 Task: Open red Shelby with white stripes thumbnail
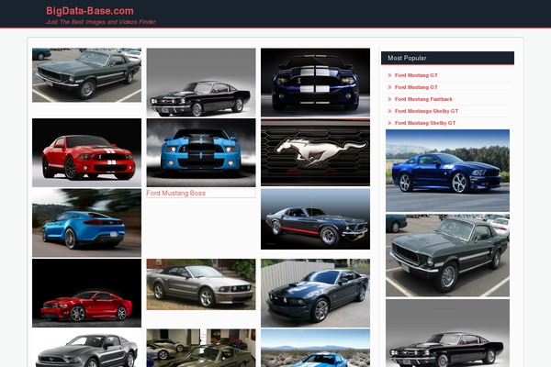[87, 152]
